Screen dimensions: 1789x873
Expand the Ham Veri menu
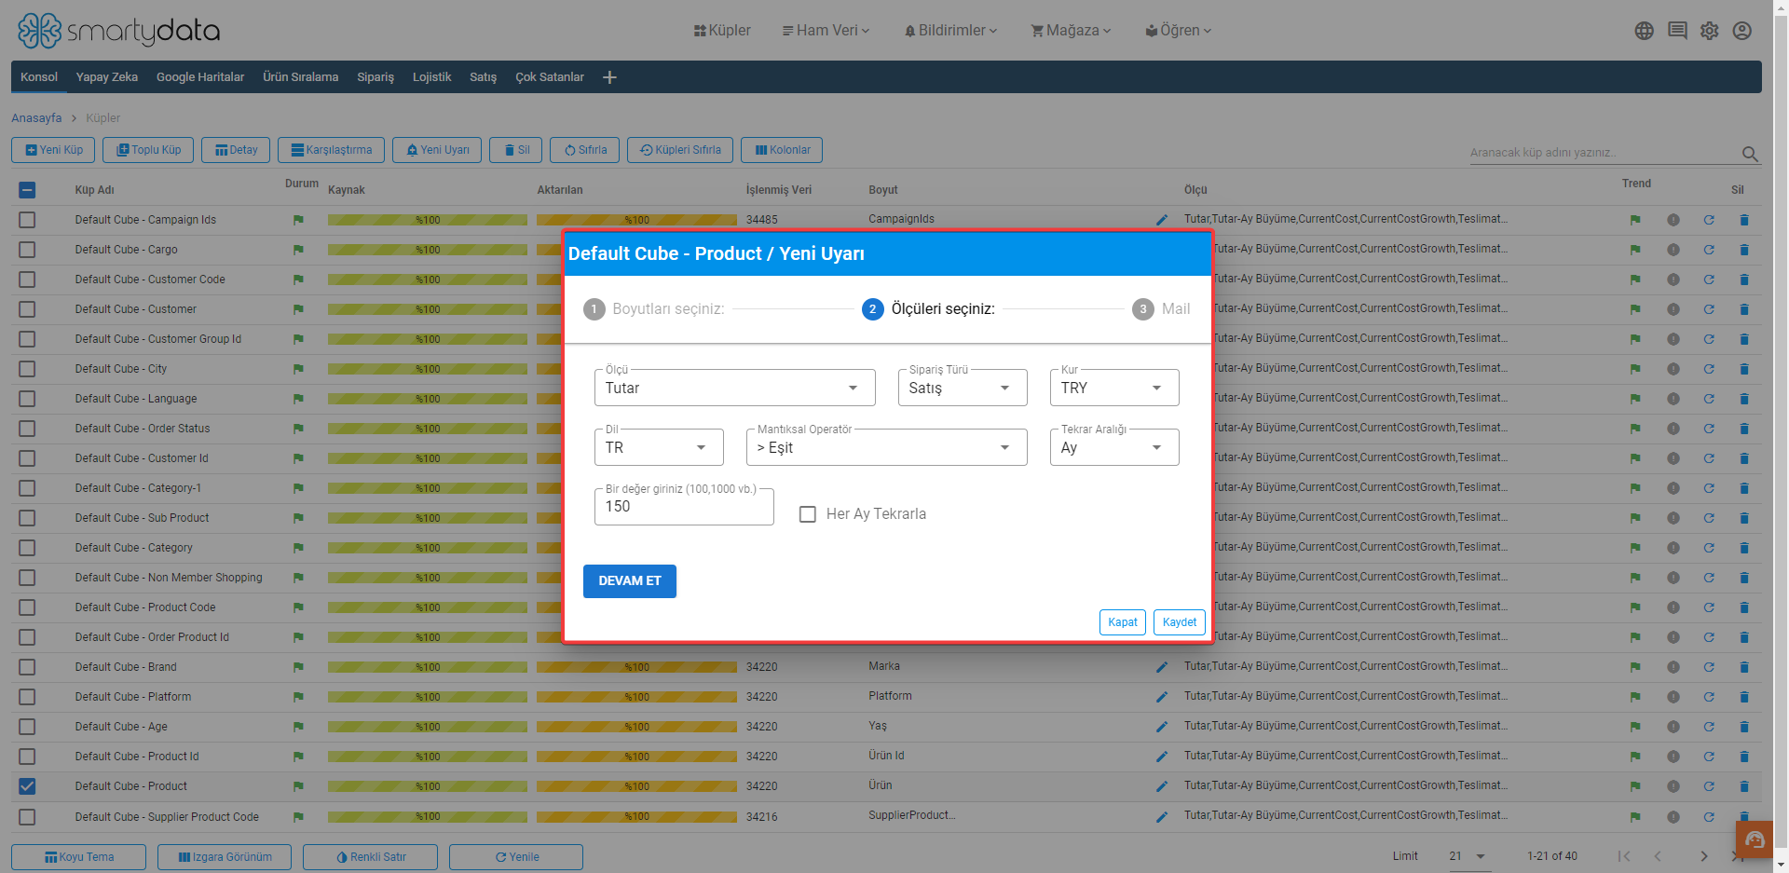826,31
